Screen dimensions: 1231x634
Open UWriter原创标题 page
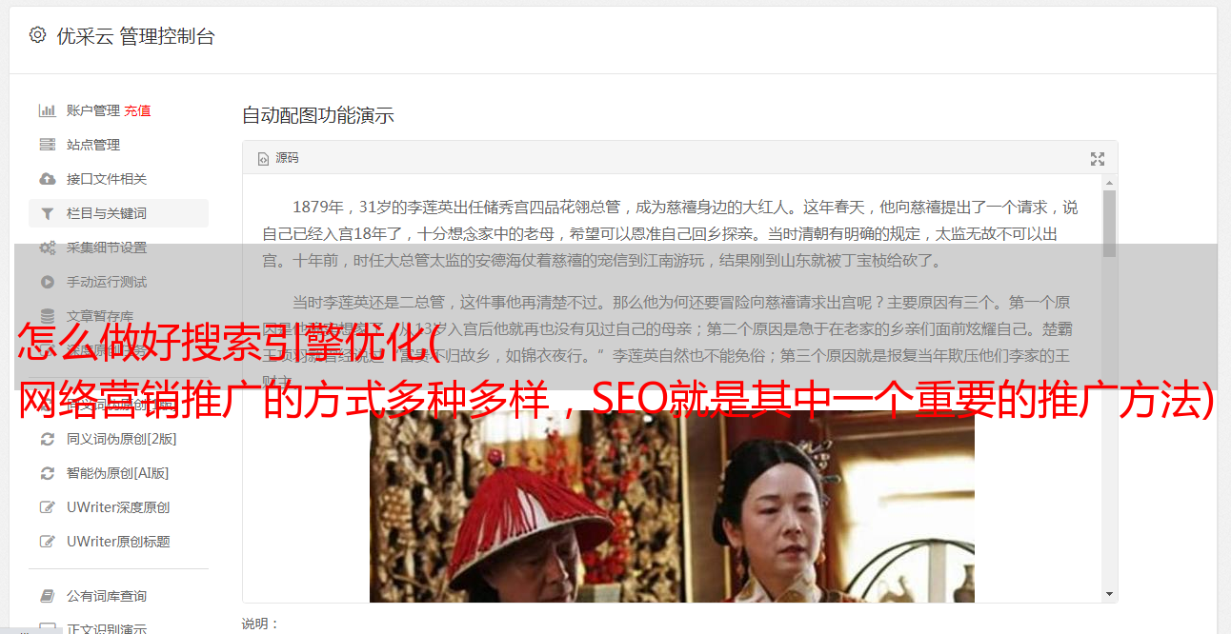point(118,542)
